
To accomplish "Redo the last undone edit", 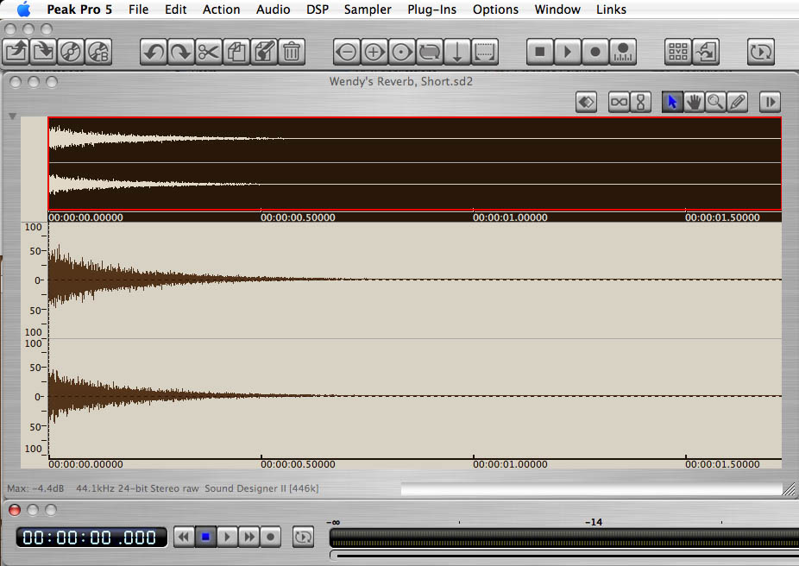I will 181,52.
